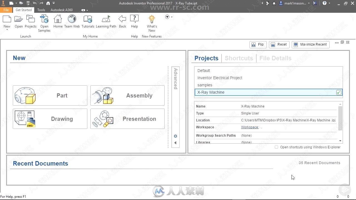Enable Open shortcuts using Windows Explorer

point(276,147)
